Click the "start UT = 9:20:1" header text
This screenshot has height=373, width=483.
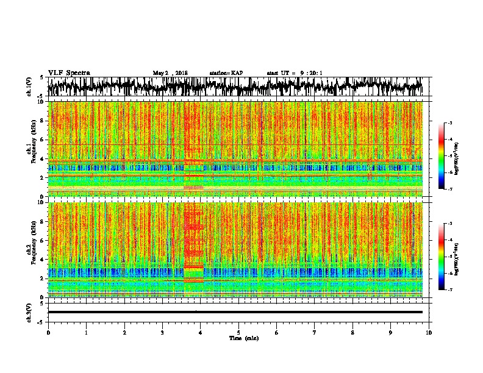point(295,73)
